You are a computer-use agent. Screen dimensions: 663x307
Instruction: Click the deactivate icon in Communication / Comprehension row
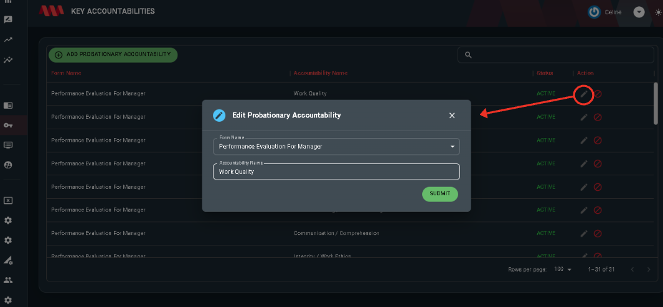(598, 233)
